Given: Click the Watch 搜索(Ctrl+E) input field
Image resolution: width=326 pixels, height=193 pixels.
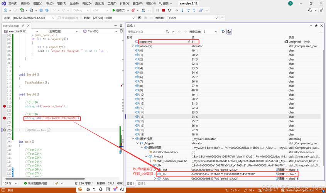Looking at the screenshot, I should coord(146,32).
